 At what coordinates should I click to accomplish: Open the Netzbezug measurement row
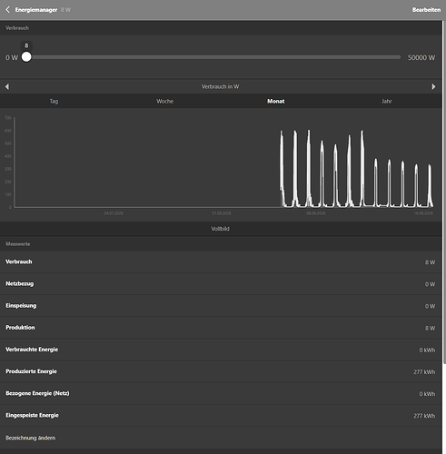tap(221, 284)
